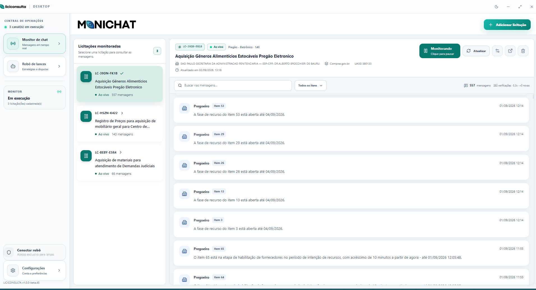Screen dimensions: 536x290
Task: Click the MONICHAT logo
Action: point(107,25)
